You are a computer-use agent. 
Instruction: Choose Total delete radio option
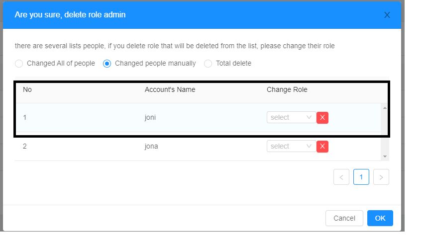[208, 64]
